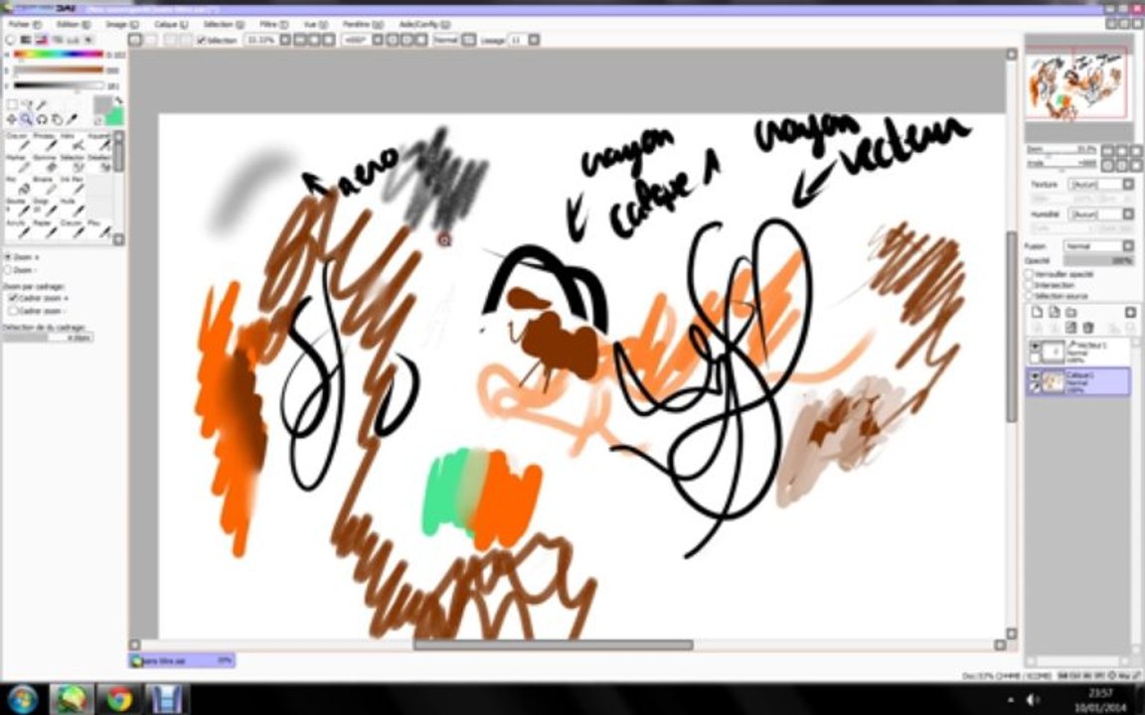Show the color wheel panel icon
This screenshot has width=1145, height=715.
11,40
